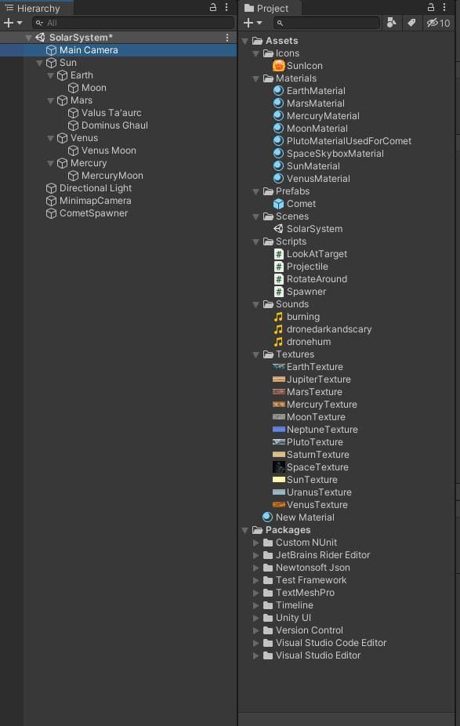Select the EarthMaterial sphere icon
This screenshot has width=460, height=726.
279,91
